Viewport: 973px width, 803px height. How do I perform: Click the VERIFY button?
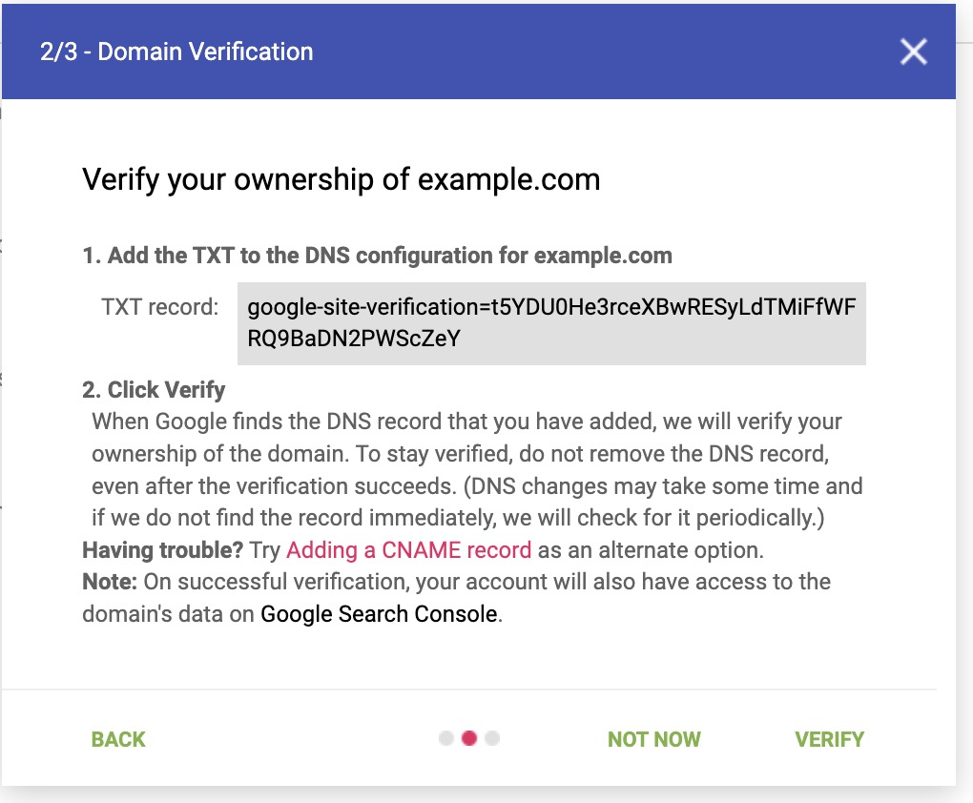[829, 739]
